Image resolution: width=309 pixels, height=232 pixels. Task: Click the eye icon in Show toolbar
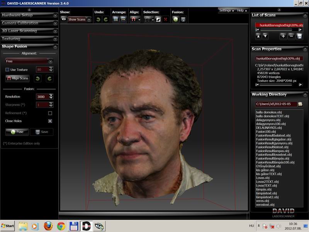click(63, 19)
